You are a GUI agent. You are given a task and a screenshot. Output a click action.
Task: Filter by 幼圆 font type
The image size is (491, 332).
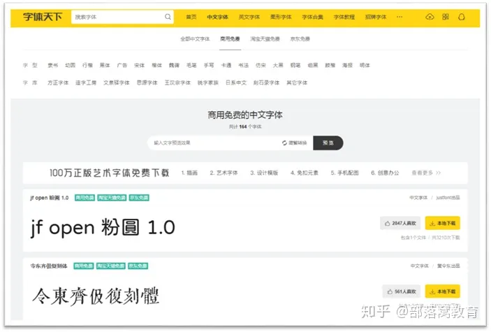[70, 65]
